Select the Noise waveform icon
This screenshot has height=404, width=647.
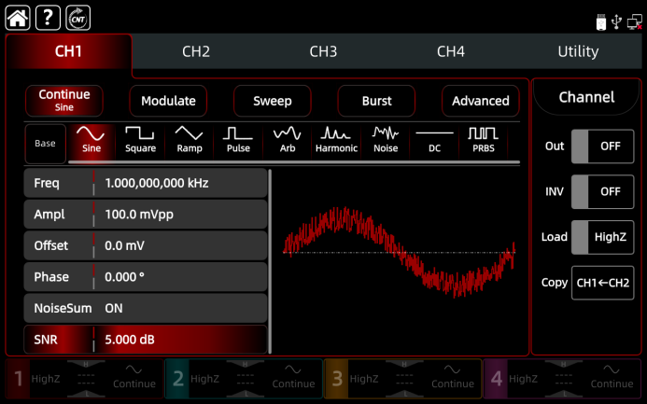click(x=385, y=140)
